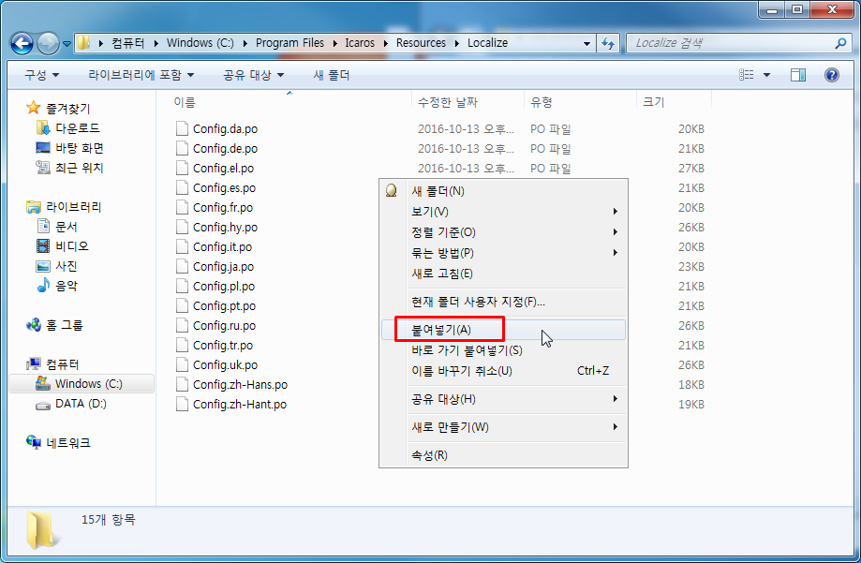Select file Config.pl.po
The image size is (861, 563).
pos(224,286)
